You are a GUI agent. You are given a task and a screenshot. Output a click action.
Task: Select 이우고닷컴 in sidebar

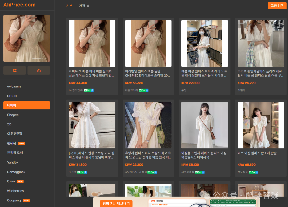14,134
